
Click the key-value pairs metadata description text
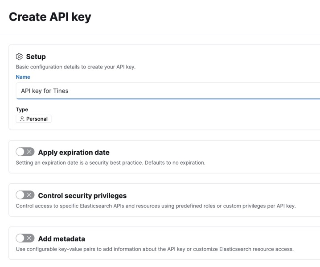point(155,249)
